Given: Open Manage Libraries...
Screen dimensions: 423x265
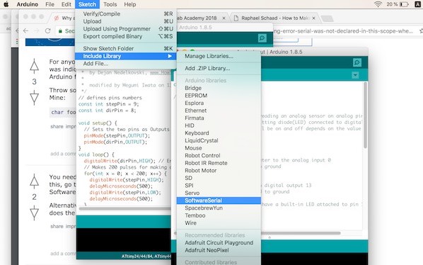Looking at the screenshot, I should click(x=219, y=56).
